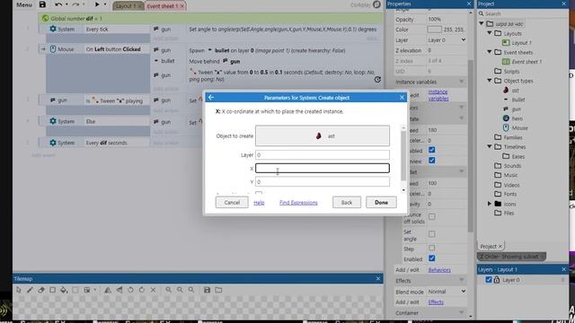Click the ast Object to create box

(x=323, y=135)
